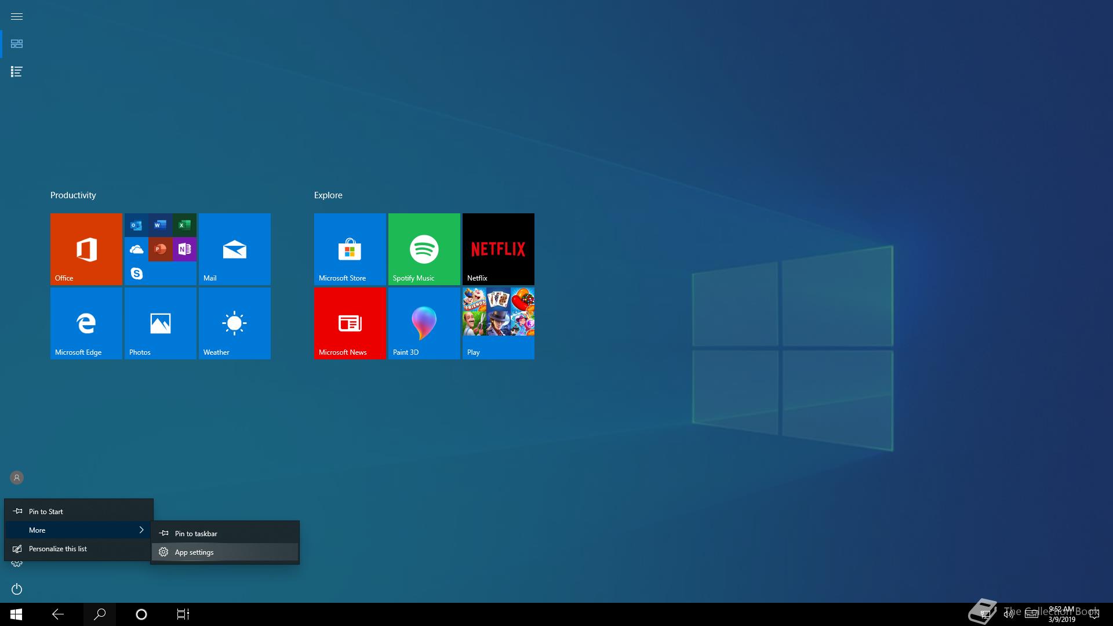Launch the Paint 3D tile
Viewport: 1113px width, 626px height.
(x=424, y=323)
